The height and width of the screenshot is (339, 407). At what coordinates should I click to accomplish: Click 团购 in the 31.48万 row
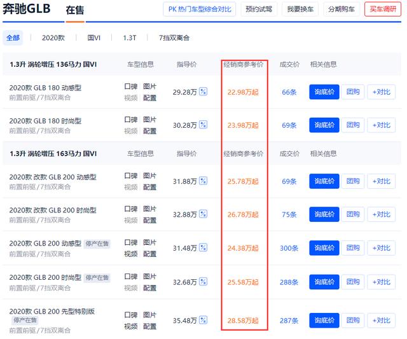[353, 248]
